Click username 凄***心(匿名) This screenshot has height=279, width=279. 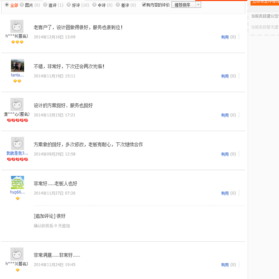17,114
